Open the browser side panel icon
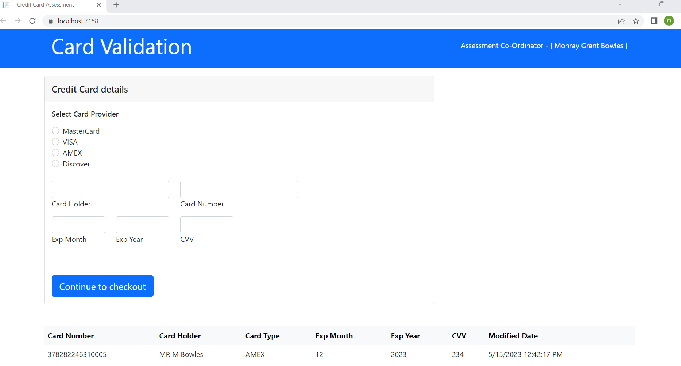Screen dimensions: 681x366 click(x=654, y=21)
